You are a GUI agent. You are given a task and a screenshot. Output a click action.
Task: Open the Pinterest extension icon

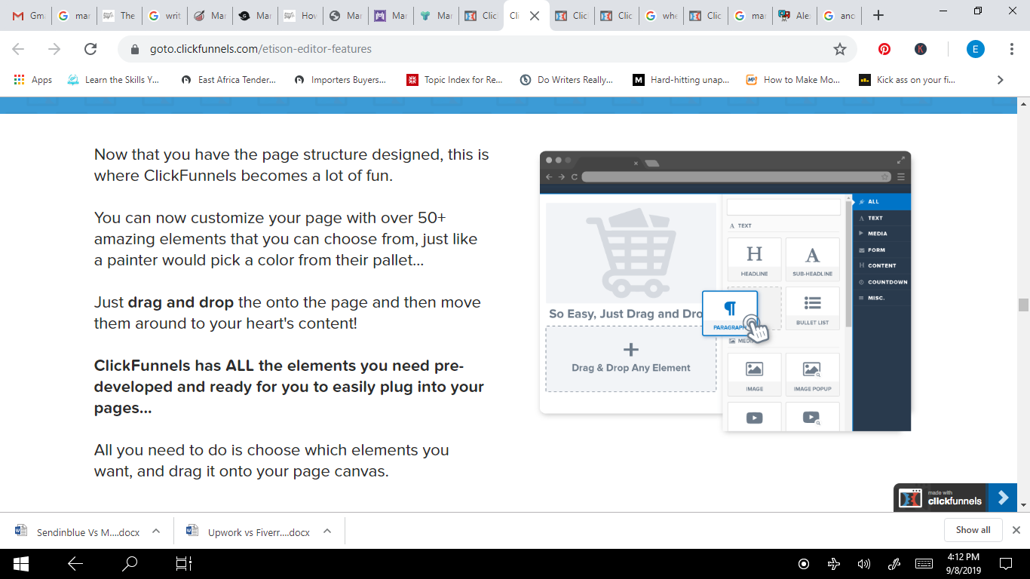coord(884,49)
